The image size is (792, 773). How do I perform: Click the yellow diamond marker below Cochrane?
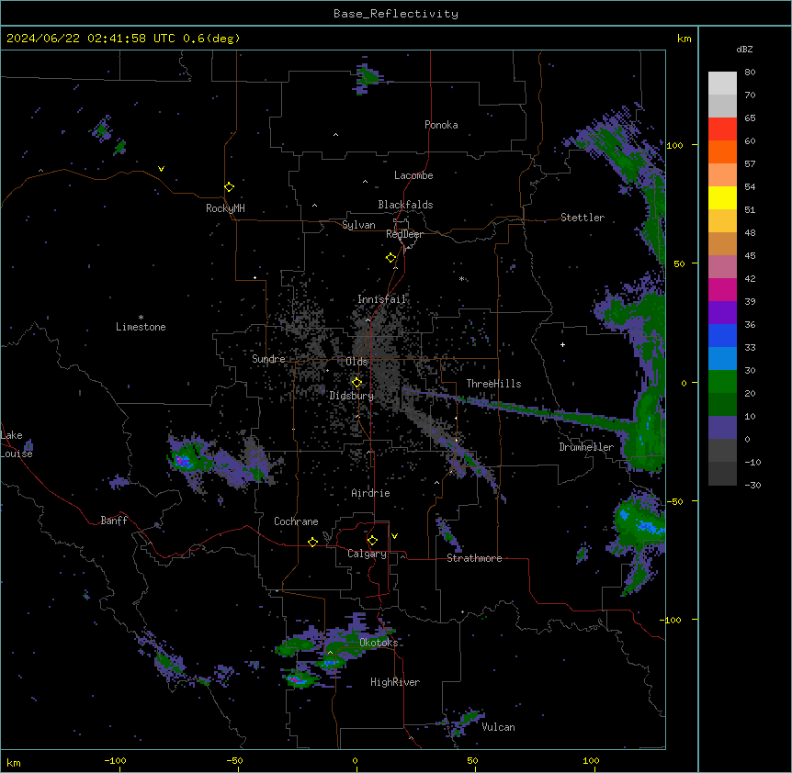point(312,542)
